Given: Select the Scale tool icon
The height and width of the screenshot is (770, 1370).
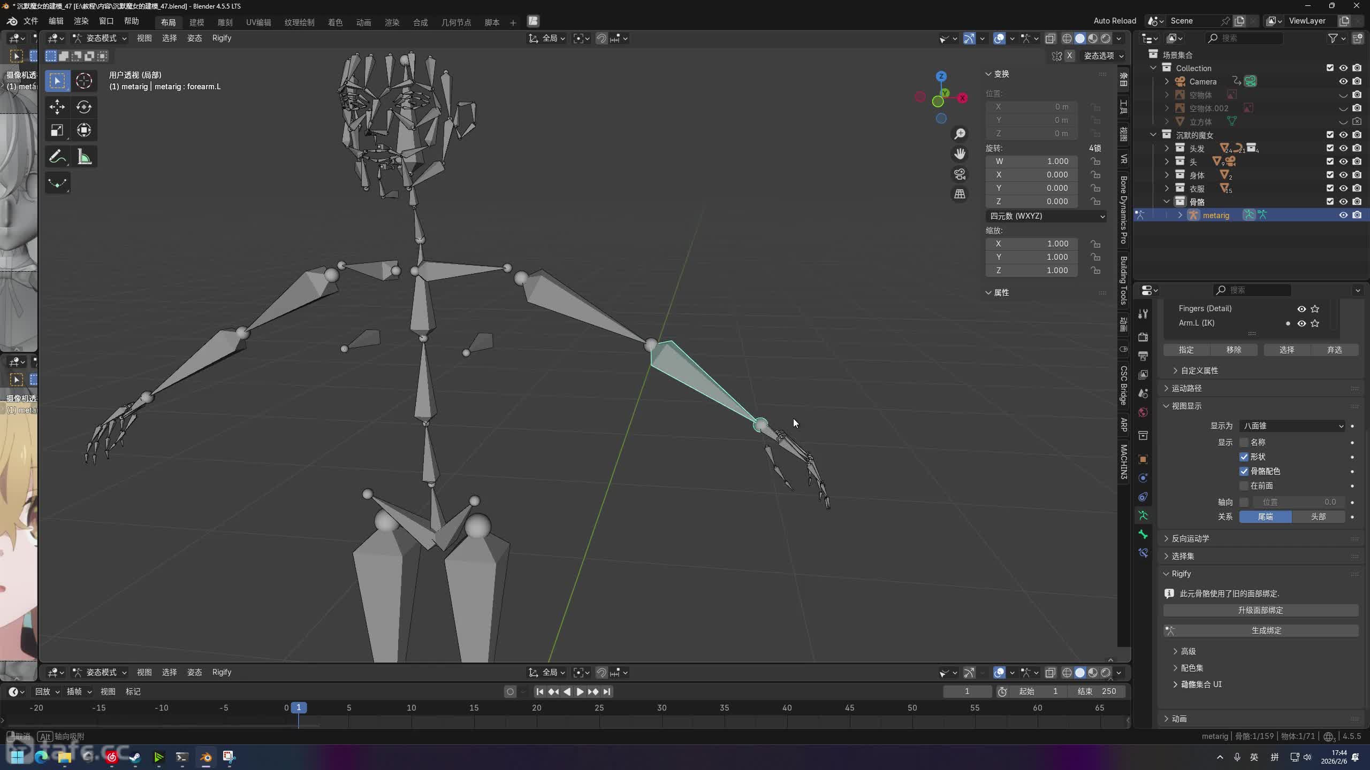Looking at the screenshot, I should 57,130.
